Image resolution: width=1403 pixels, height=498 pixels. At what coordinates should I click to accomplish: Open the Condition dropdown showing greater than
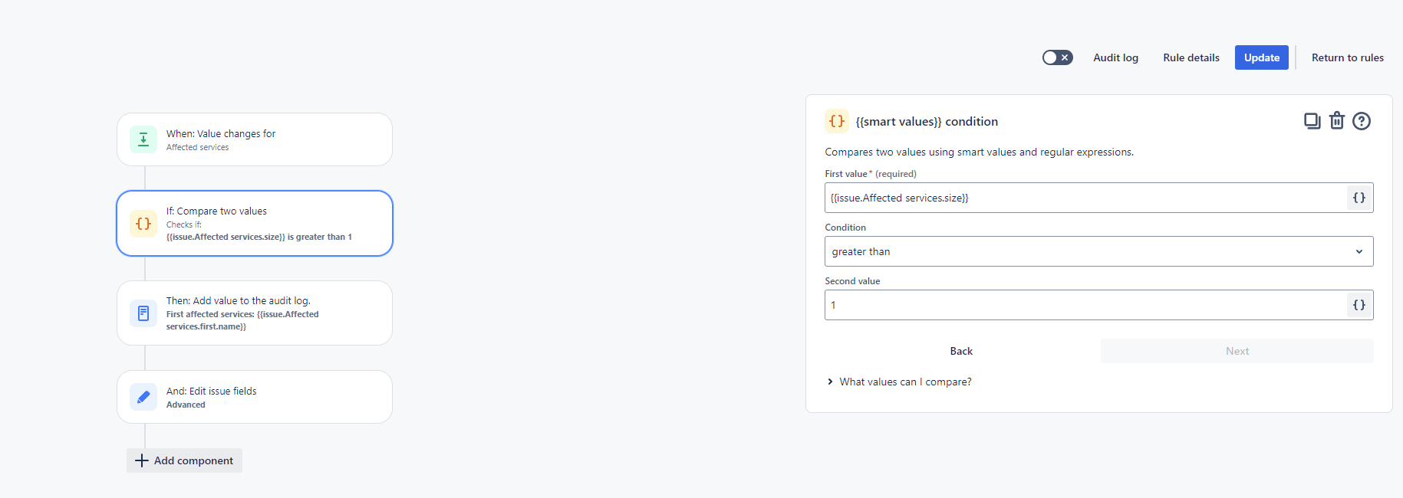click(x=1098, y=251)
